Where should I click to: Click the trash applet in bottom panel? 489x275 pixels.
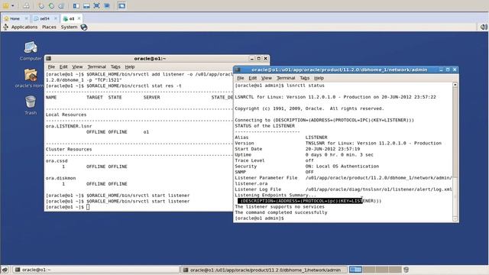pos(406,270)
